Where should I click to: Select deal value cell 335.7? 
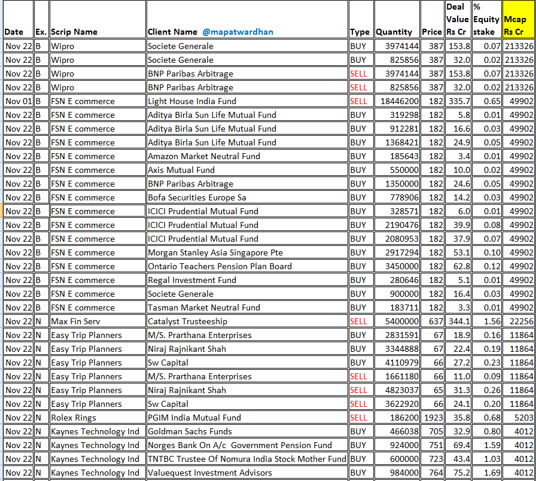coord(458,101)
